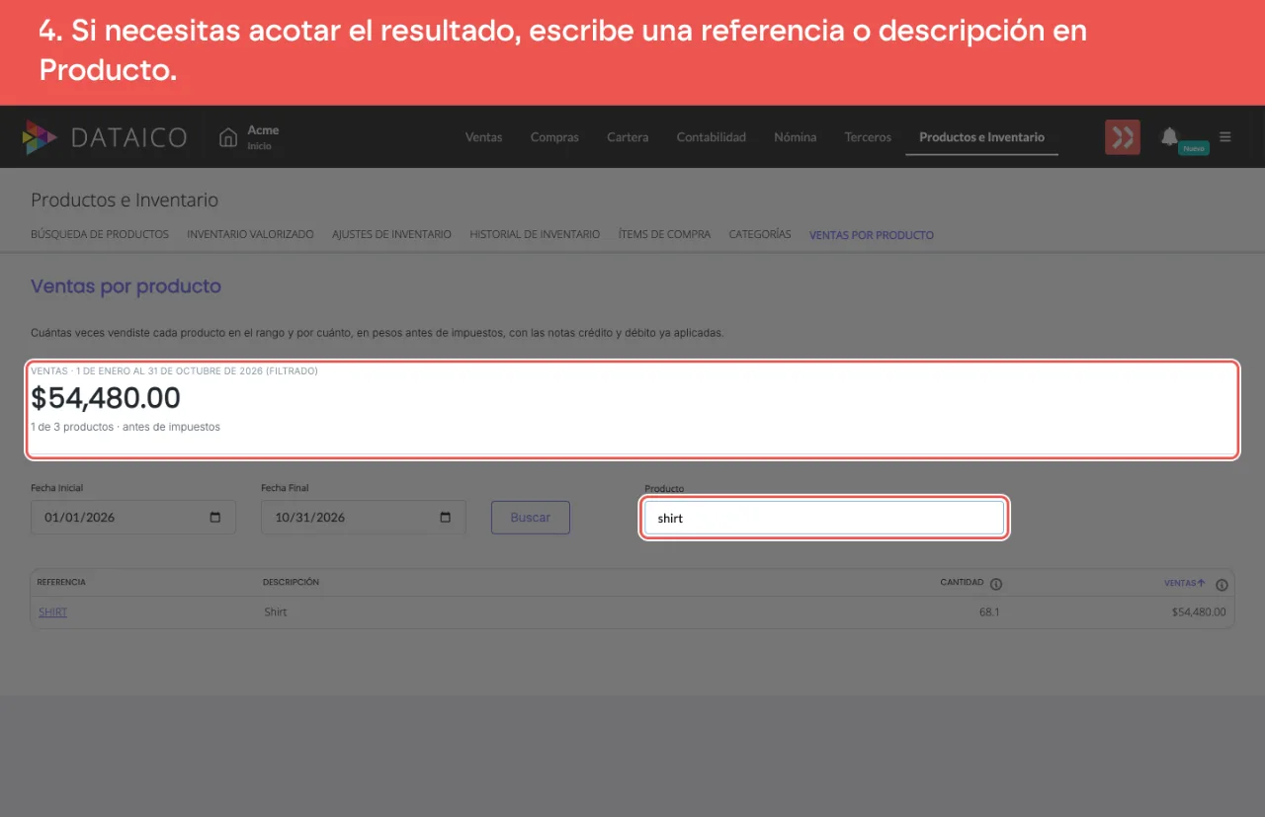This screenshot has height=817, width=1265.
Task: Open the Fecha Final calendar picker
Action: [445, 518]
